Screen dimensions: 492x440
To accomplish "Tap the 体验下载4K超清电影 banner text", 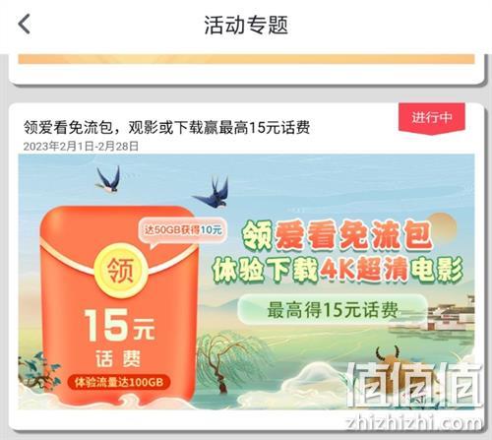I will click(x=338, y=270).
